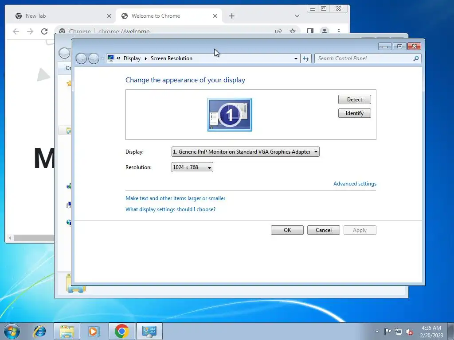Screen dimensions: 454x340
Task: Open Action Center flag icon
Action: 387,331
